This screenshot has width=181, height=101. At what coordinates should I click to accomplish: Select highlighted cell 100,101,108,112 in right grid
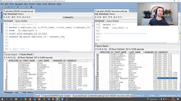click(167, 78)
